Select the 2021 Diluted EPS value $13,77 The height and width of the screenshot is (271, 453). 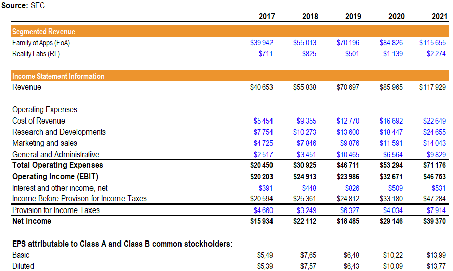click(437, 266)
